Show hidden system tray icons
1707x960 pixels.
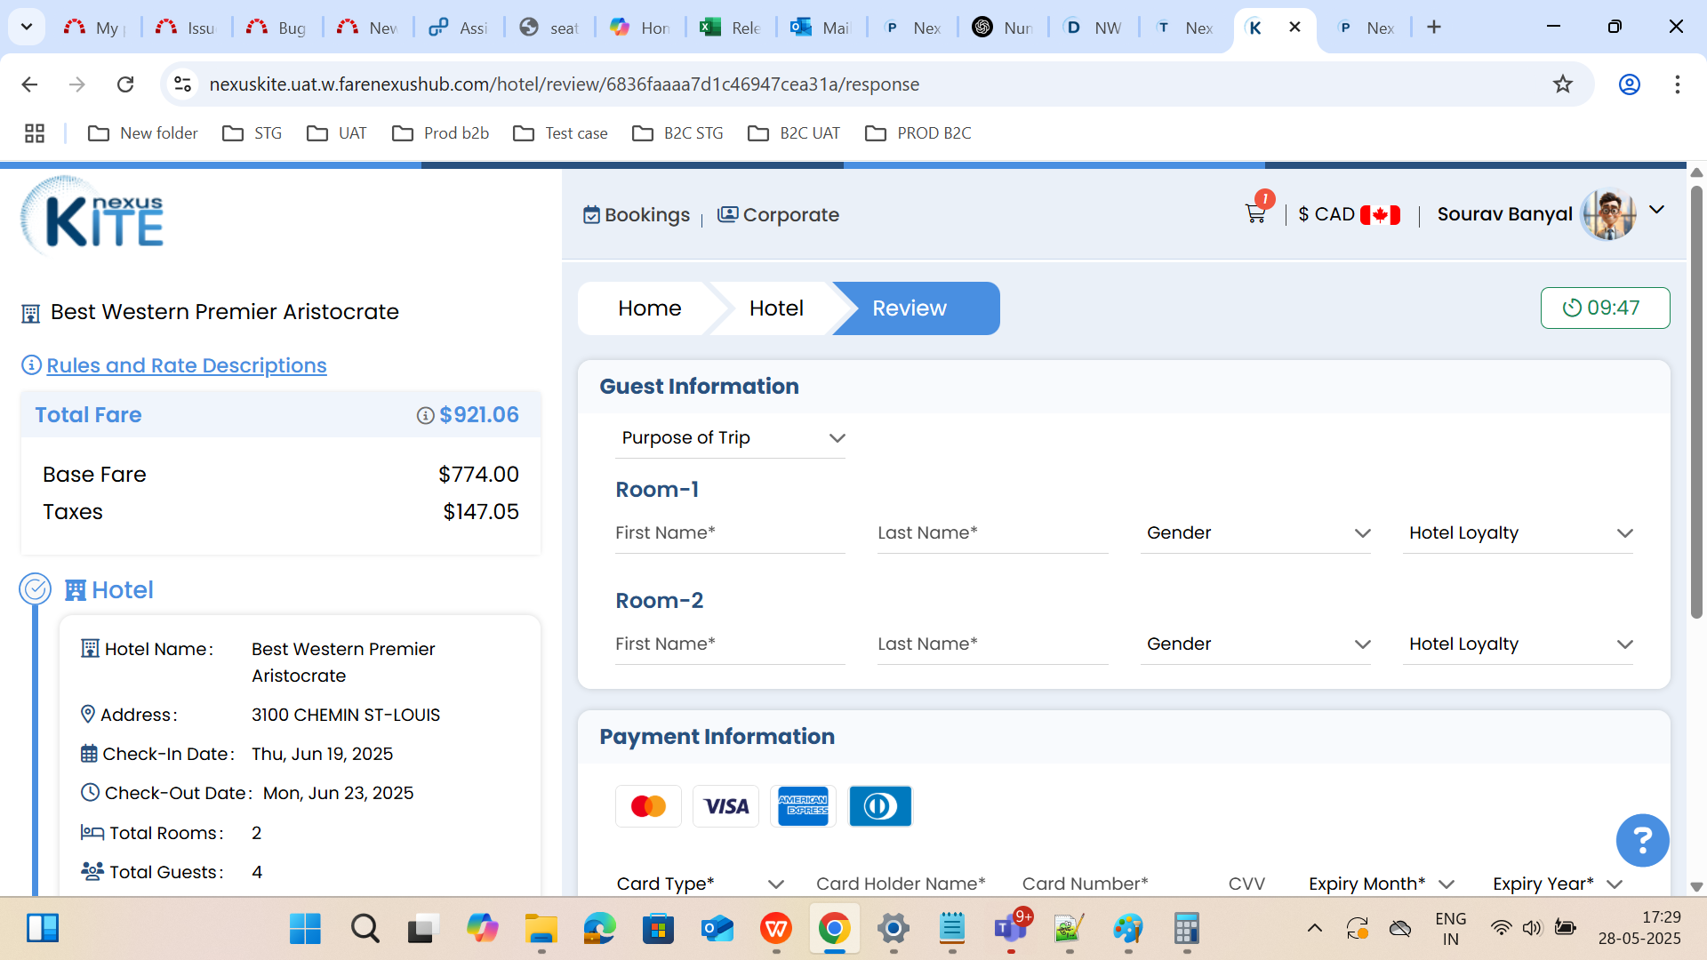1314,929
